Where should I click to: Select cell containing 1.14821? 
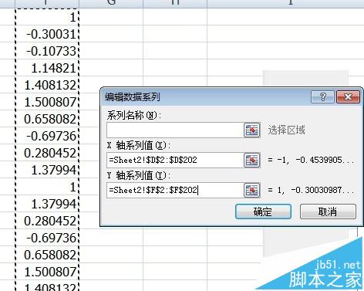pos(47,68)
